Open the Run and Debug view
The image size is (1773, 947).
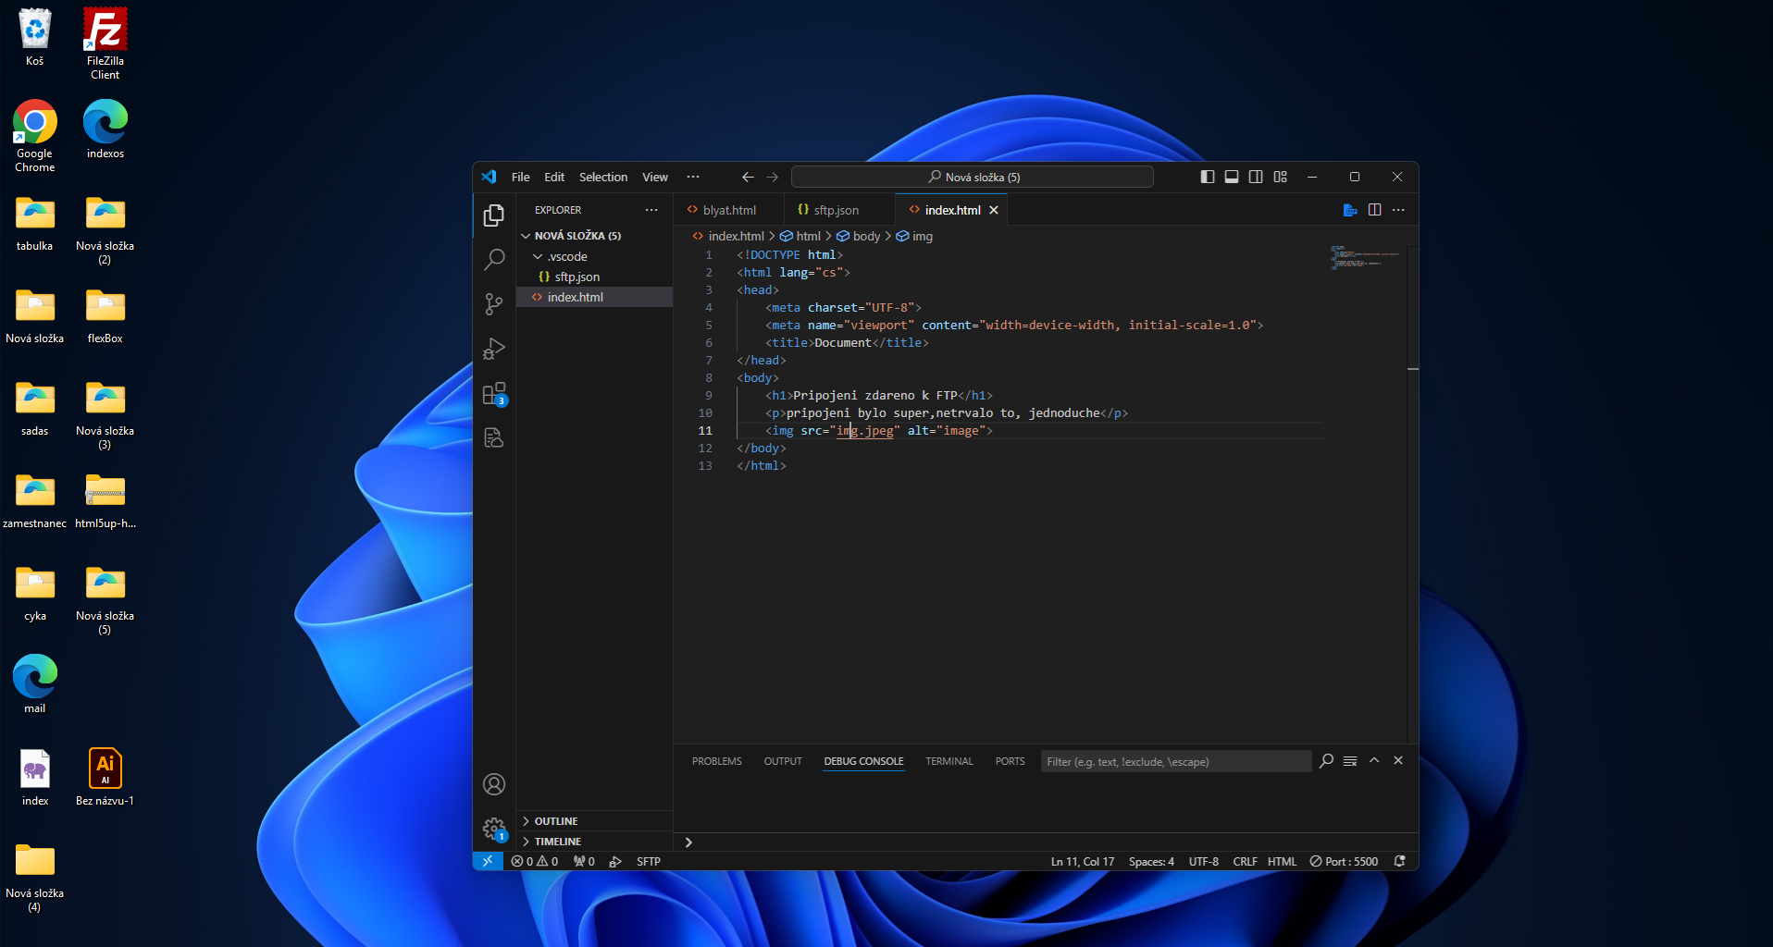494,349
